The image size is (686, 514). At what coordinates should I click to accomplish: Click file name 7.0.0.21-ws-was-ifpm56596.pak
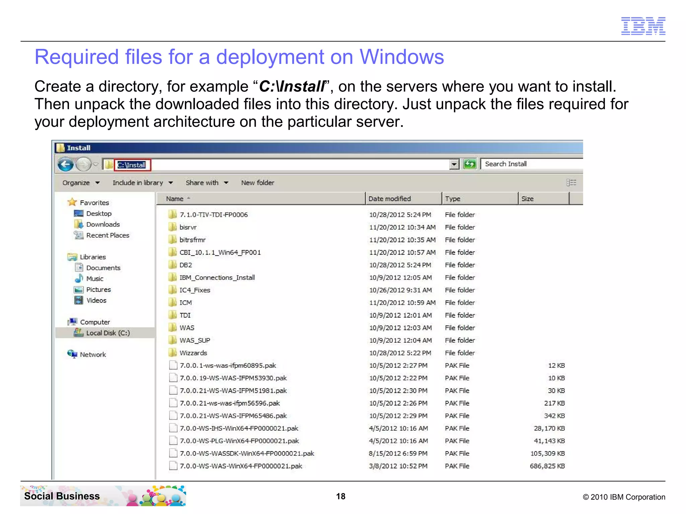coord(230,403)
